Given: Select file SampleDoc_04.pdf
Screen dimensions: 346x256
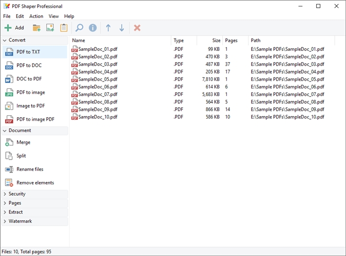Looking at the screenshot, I should point(98,72).
